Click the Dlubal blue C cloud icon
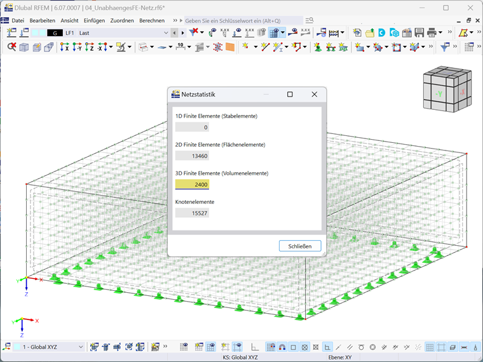 [x=382, y=32]
